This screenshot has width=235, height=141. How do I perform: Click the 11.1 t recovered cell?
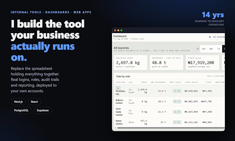pyautogui.click(x=162, y=112)
